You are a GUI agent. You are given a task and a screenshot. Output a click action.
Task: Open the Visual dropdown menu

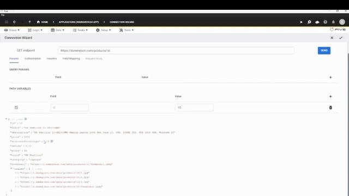coord(12,30)
